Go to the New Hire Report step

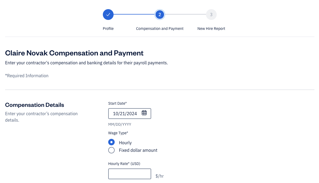[x=211, y=28]
